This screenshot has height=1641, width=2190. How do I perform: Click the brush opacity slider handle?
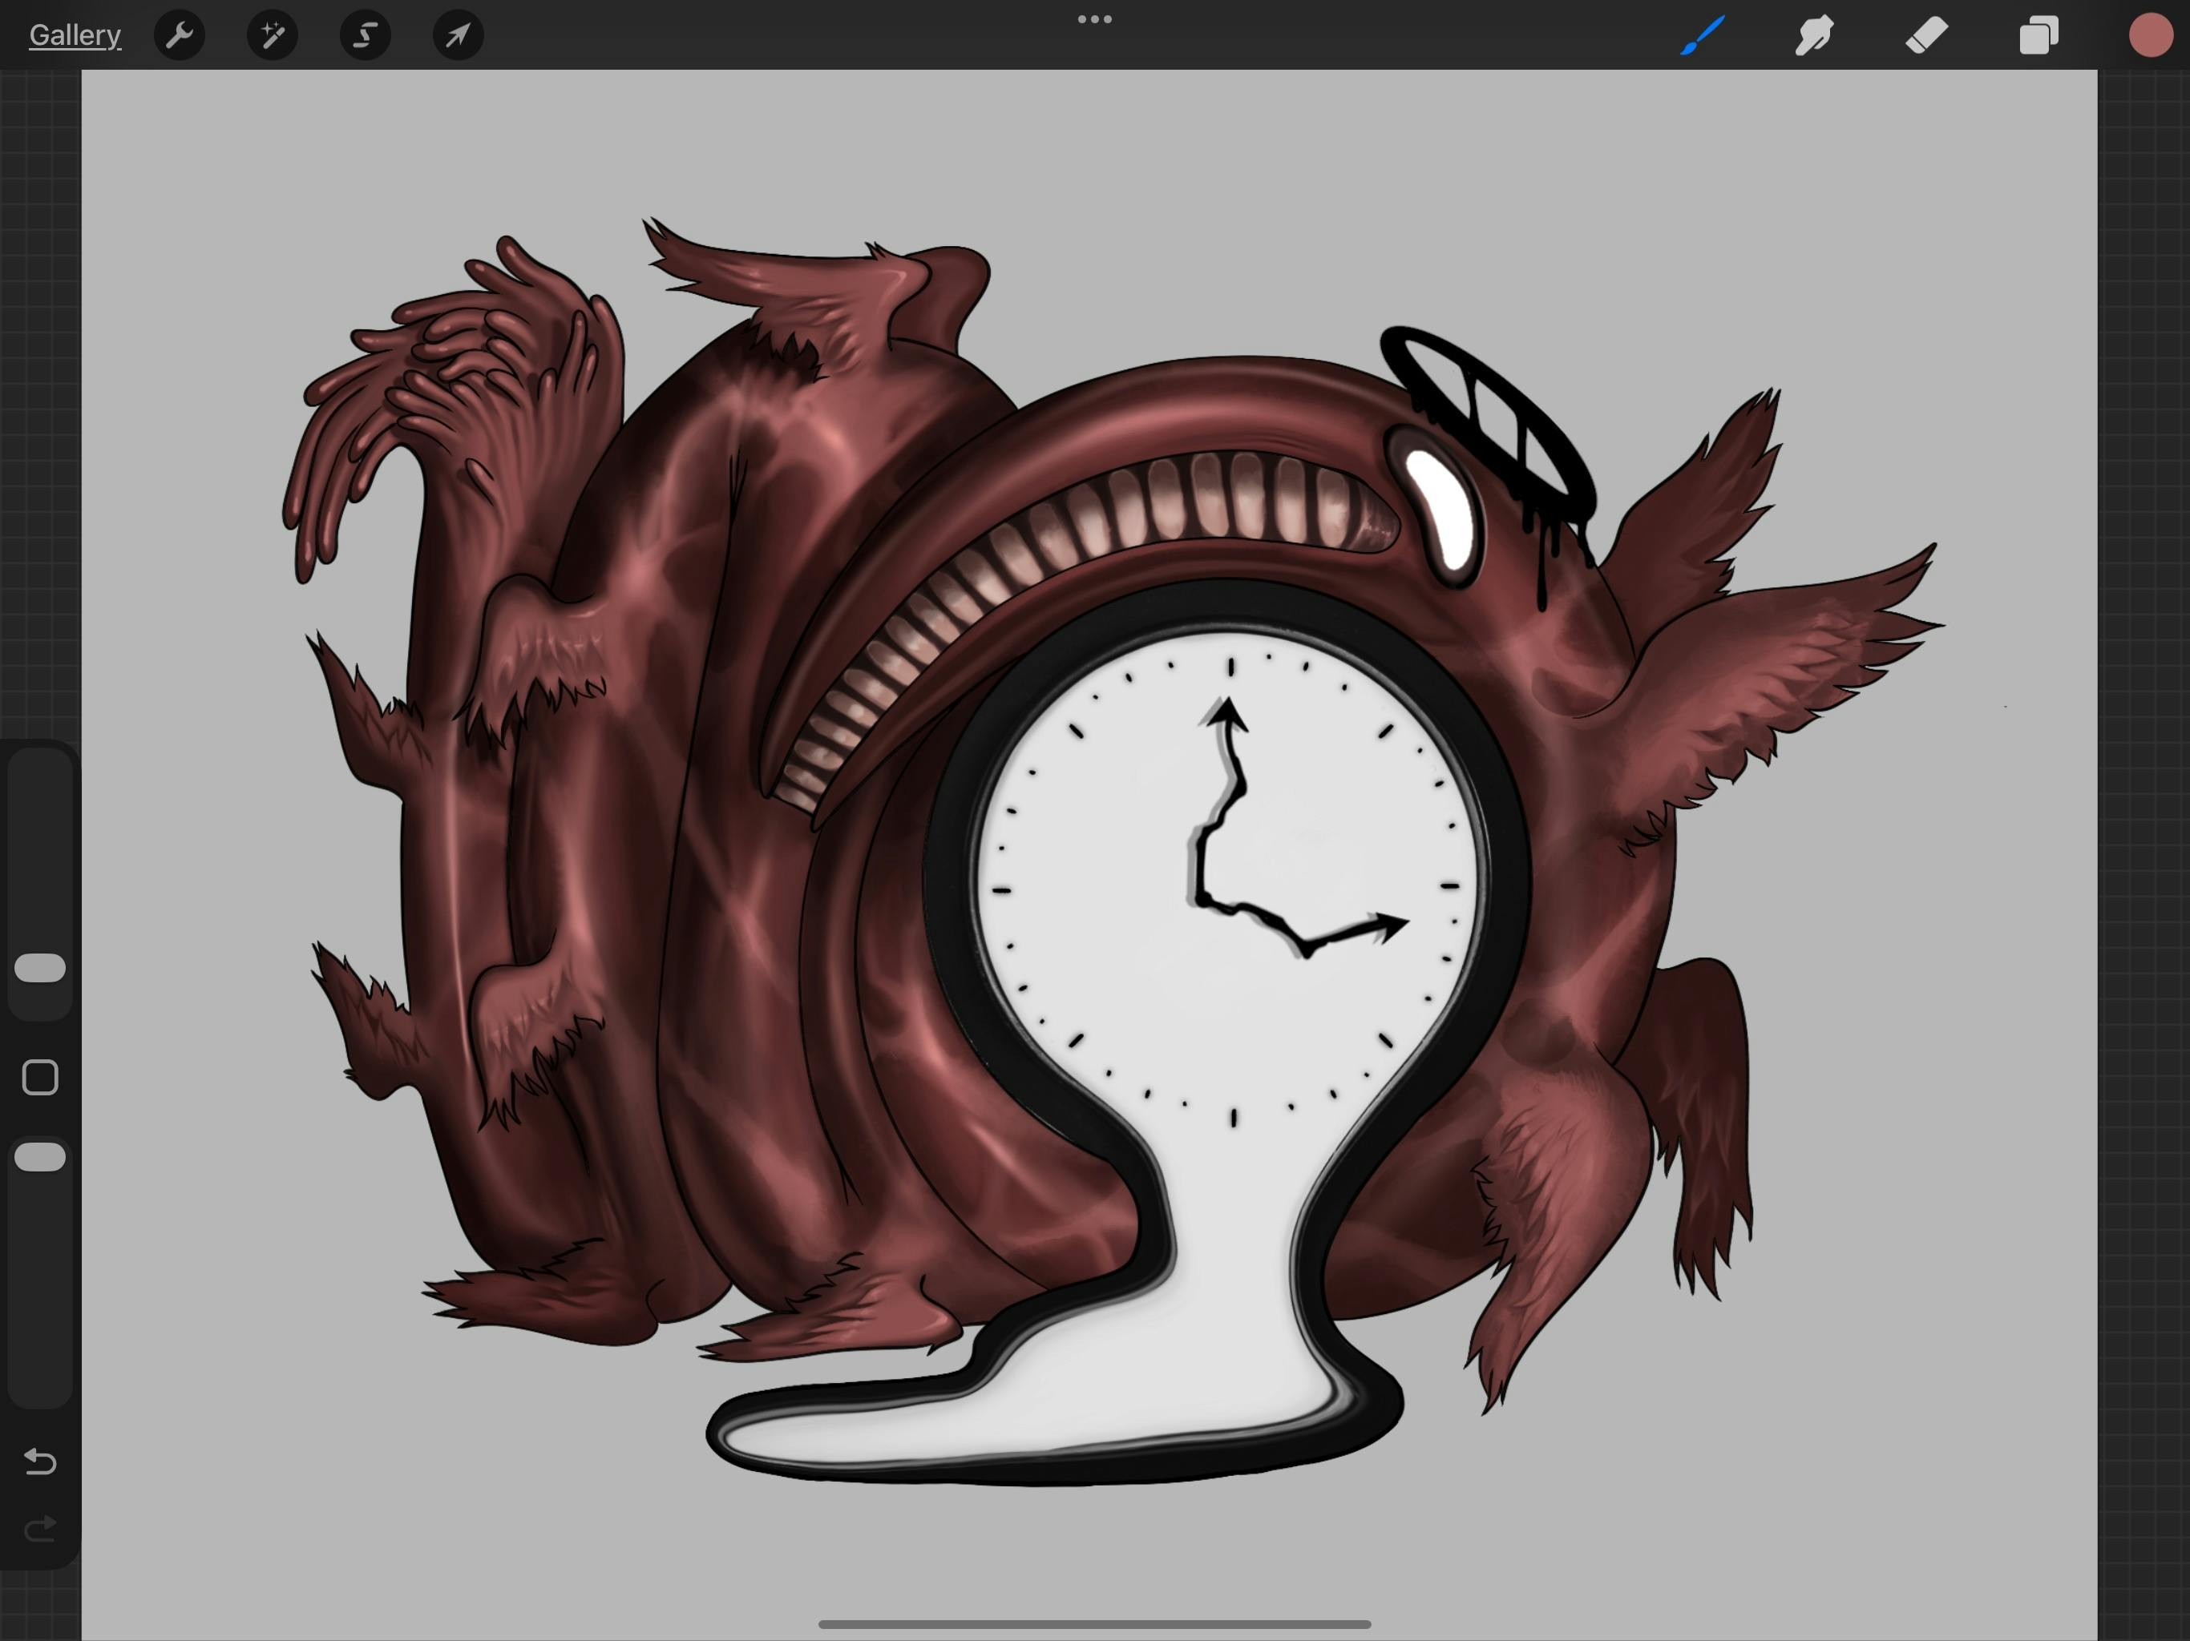41,1157
